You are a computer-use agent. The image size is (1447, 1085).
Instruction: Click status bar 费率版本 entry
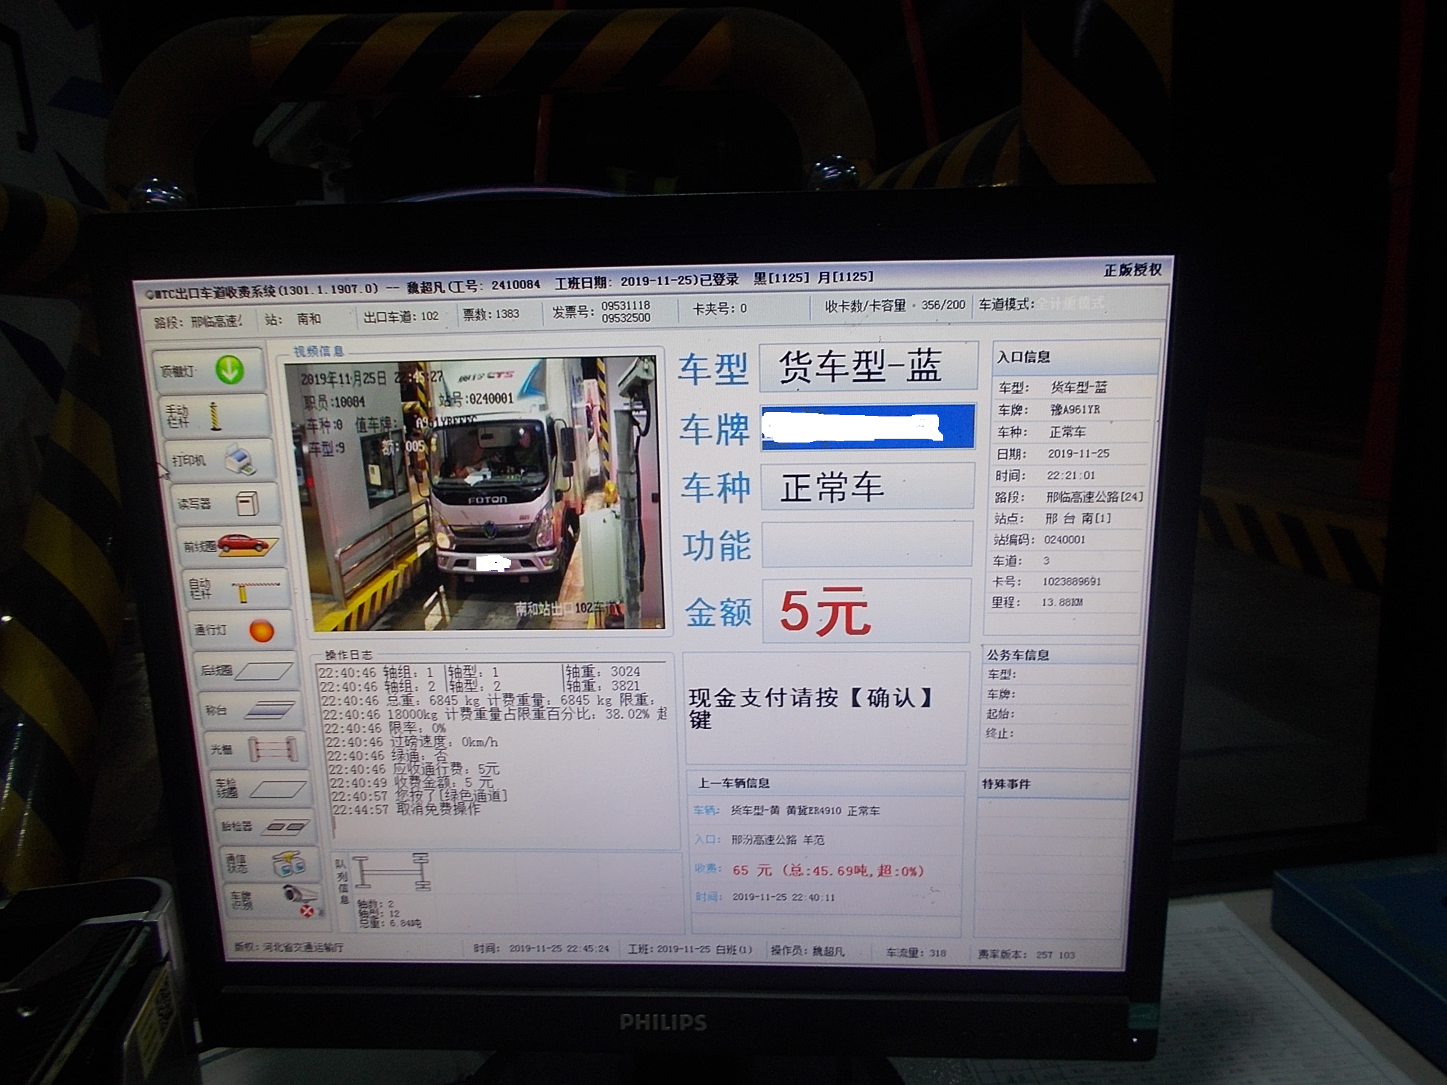point(1027,955)
